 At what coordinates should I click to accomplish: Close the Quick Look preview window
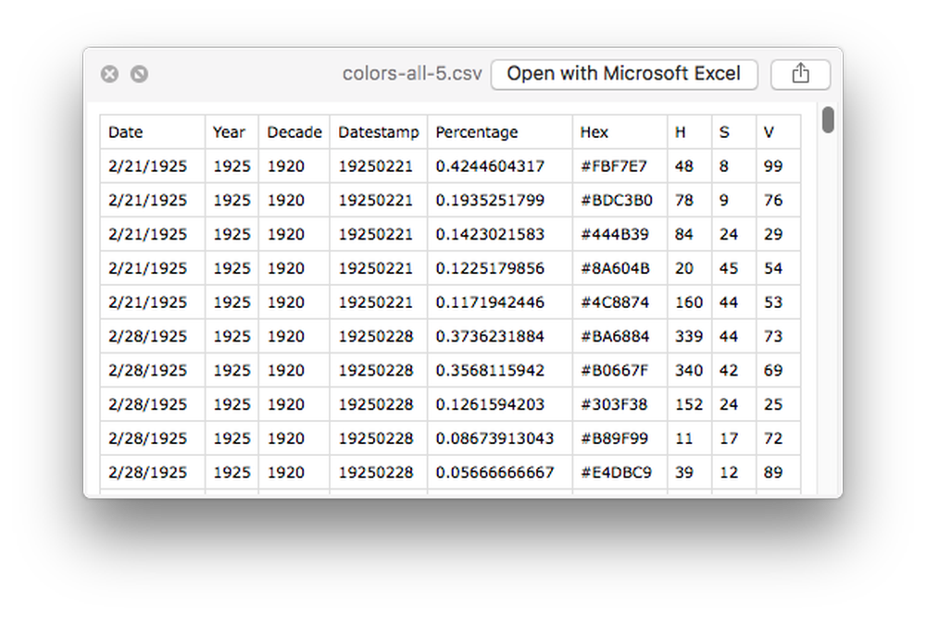(109, 74)
